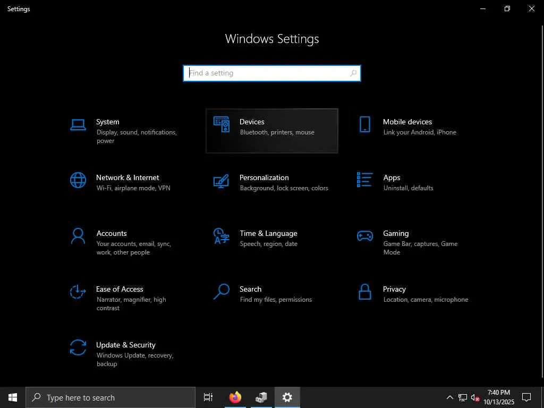Viewport: 544px width, 408px height.
Task: Open the Search settings title
Action: [x=251, y=289]
